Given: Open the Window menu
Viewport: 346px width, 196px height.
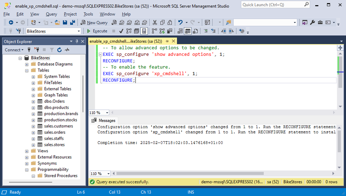Looking at the screenshot, I should click(x=107, y=14).
